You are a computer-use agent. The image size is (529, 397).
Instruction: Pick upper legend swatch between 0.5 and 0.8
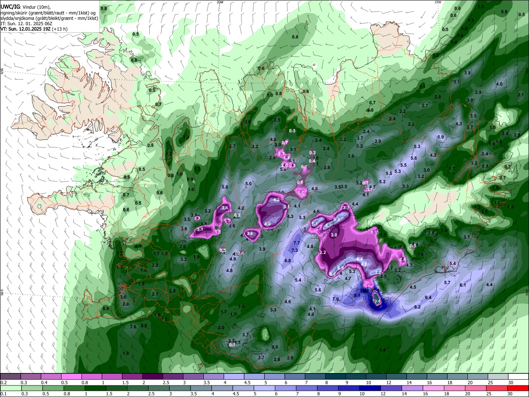click(71, 377)
